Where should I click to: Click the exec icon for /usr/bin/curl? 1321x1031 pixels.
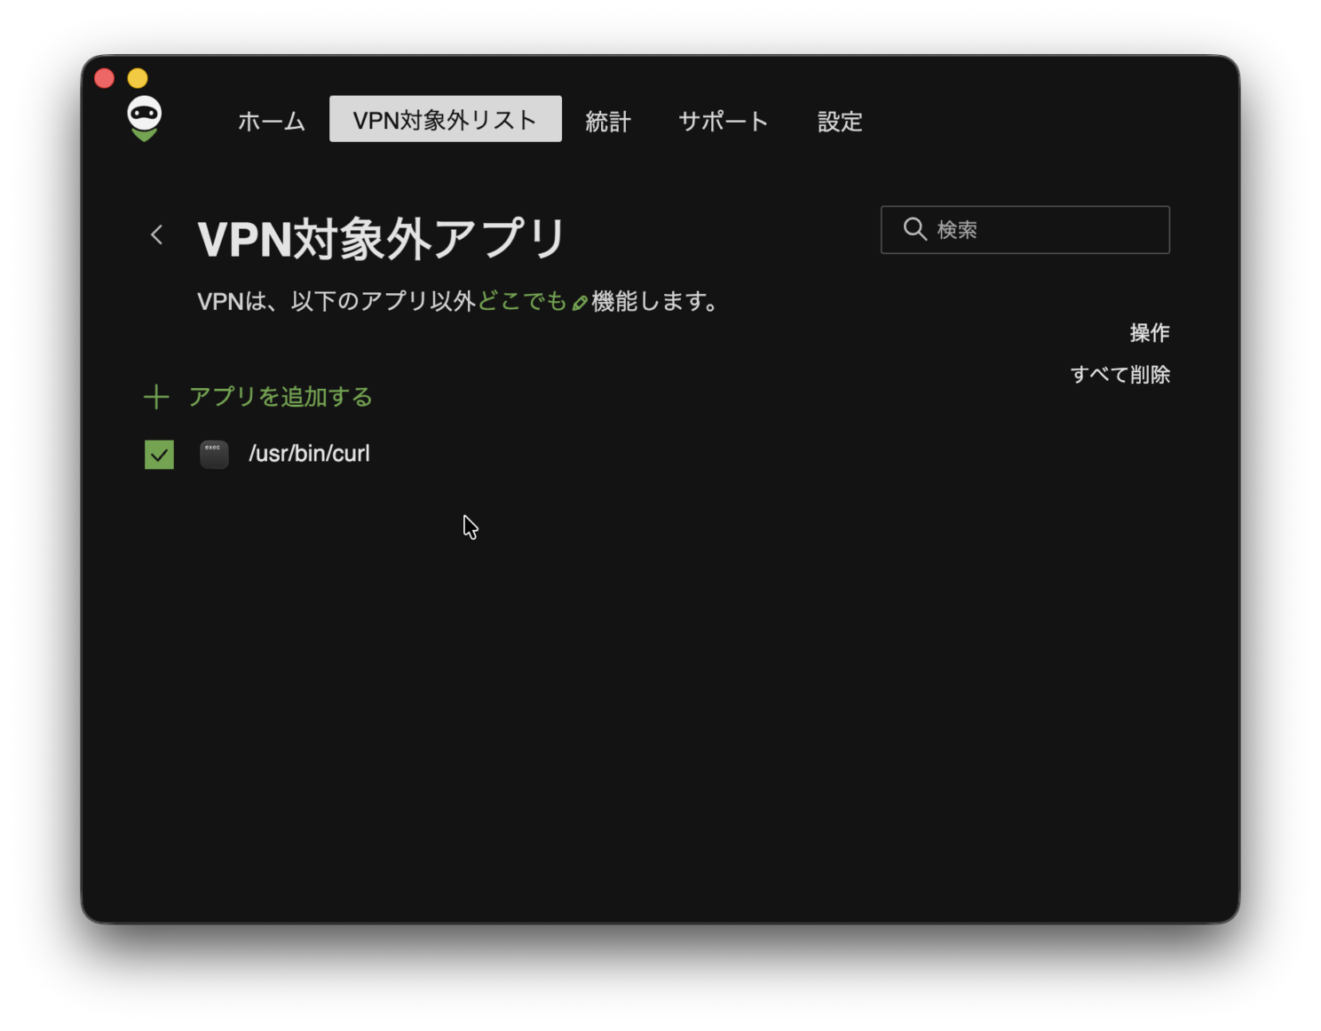pos(214,454)
